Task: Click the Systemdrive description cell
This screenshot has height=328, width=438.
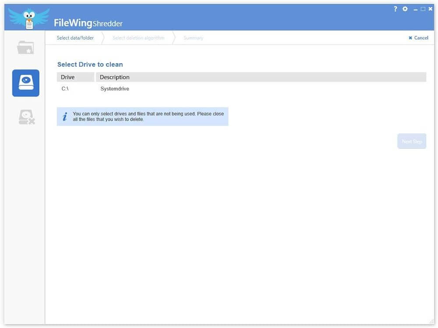Action: 115,89
